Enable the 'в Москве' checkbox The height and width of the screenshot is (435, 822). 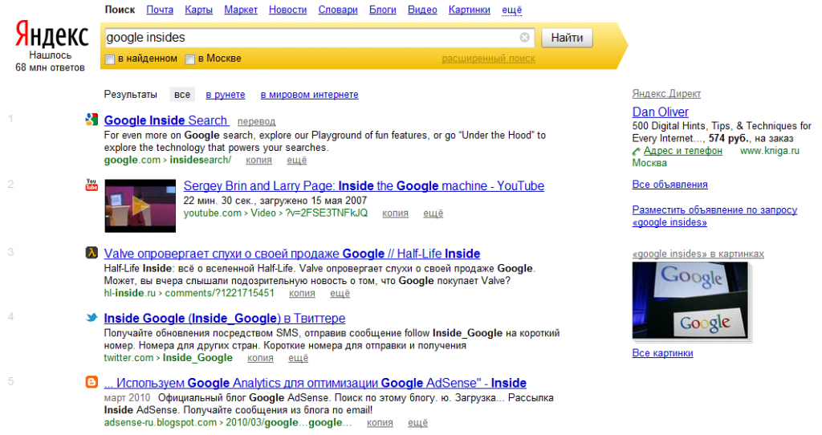click(x=189, y=59)
